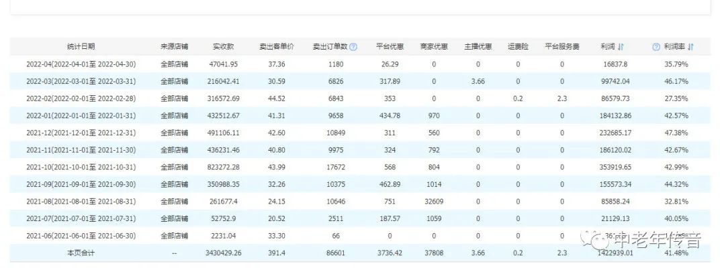Screen dimensions: 720x272
Task: Select the 利润 value 16837.8
Action: tap(615, 64)
